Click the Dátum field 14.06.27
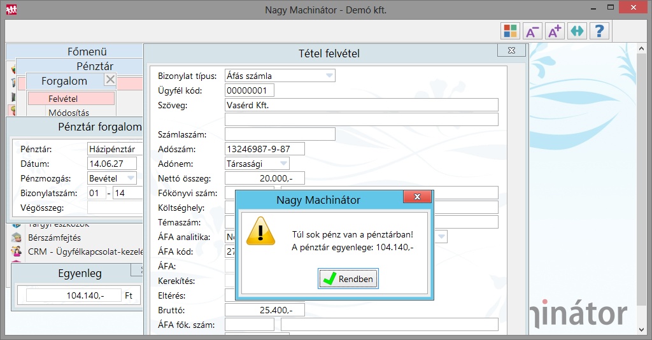This screenshot has width=652, height=340. click(112, 164)
